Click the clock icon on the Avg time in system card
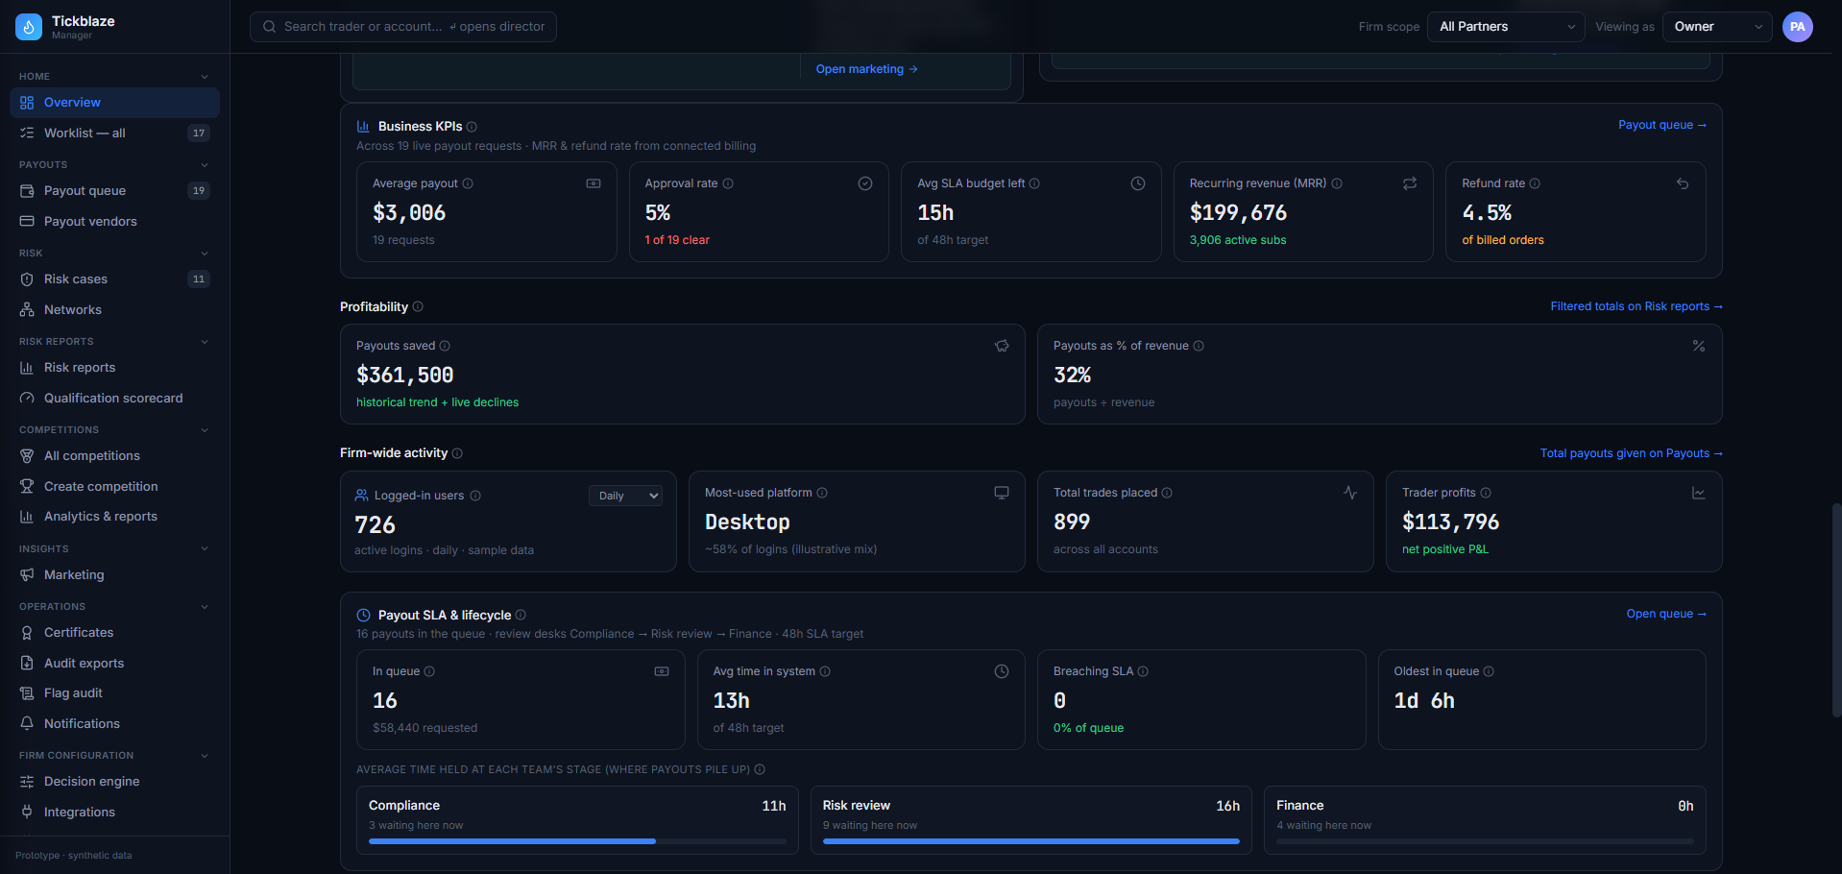This screenshot has height=874, width=1842. point(1002,671)
